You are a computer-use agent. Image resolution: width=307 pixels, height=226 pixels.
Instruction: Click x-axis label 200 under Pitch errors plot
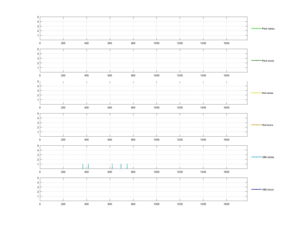click(63, 76)
